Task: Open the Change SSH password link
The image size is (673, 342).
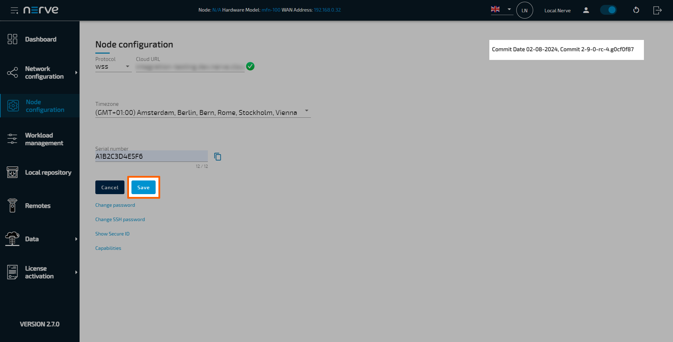Action: (x=120, y=219)
